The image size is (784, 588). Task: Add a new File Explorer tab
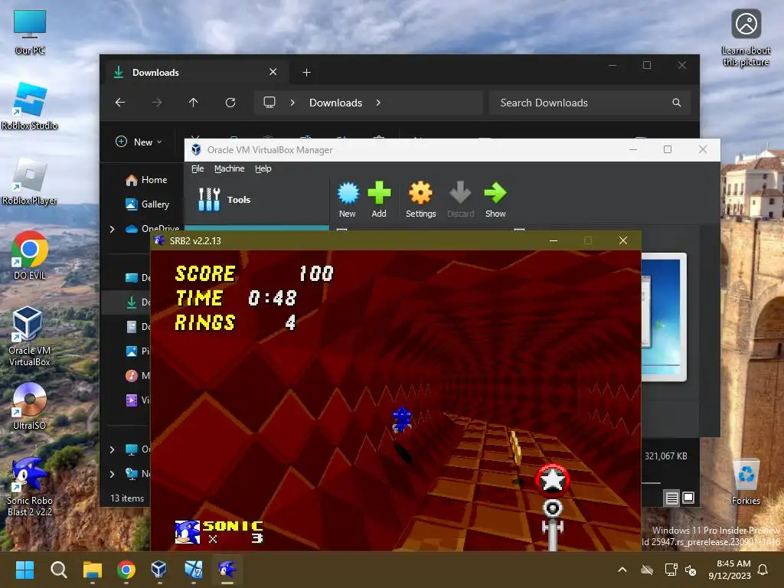(x=306, y=73)
